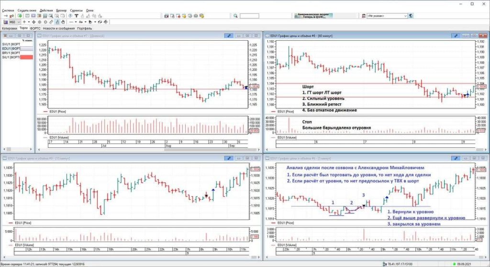Toggle link button on 60-minute chart #8
The width and height of the screenshot is (490, 267).
click(x=456, y=35)
